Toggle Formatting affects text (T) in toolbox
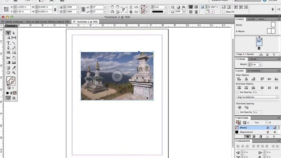This screenshot has width=281, height=158. point(13,88)
